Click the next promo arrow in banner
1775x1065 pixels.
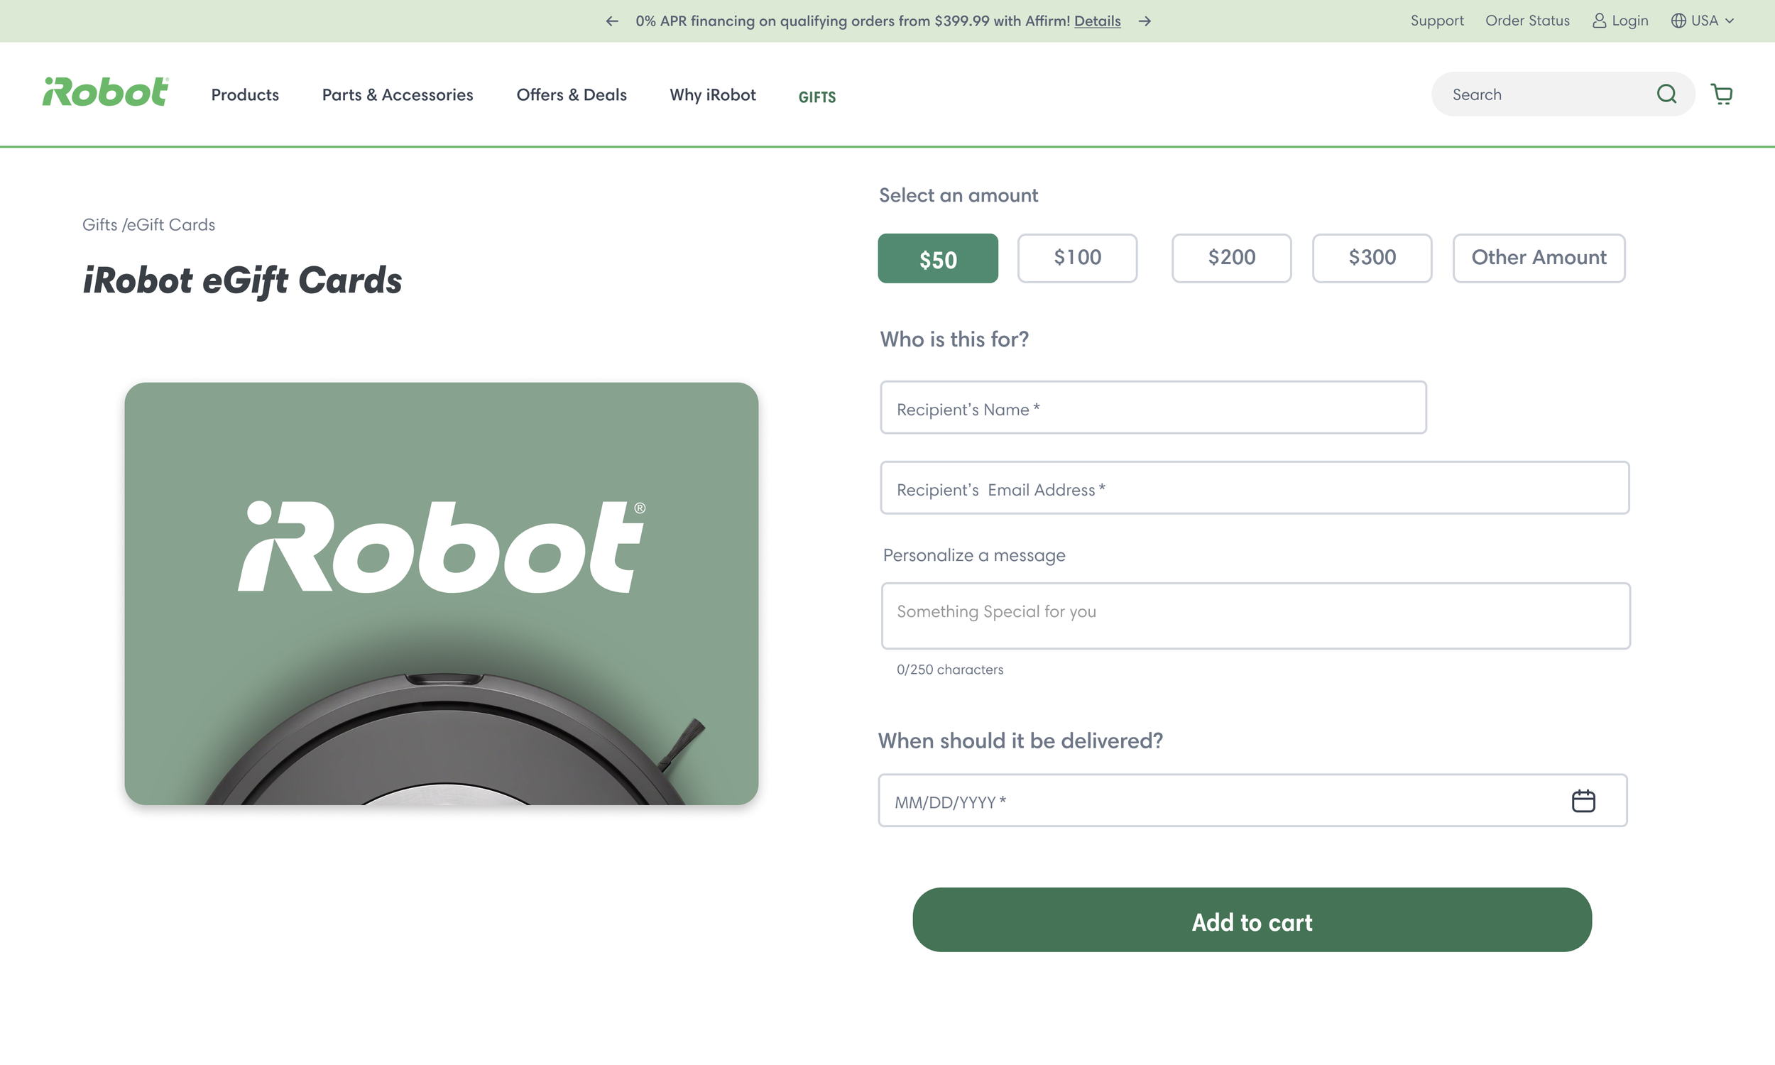(x=1145, y=21)
